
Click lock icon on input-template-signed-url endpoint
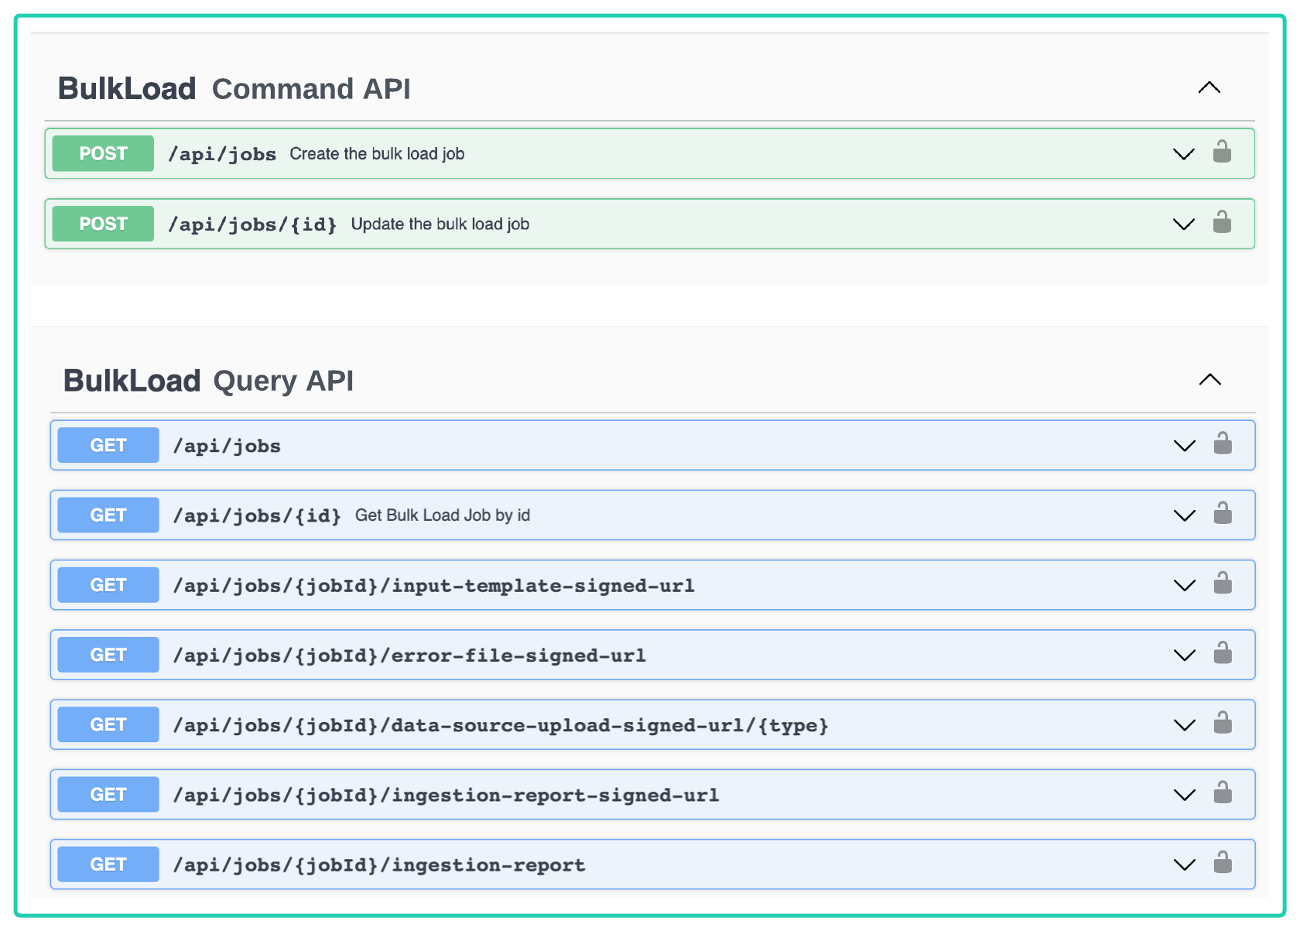coord(1223,584)
